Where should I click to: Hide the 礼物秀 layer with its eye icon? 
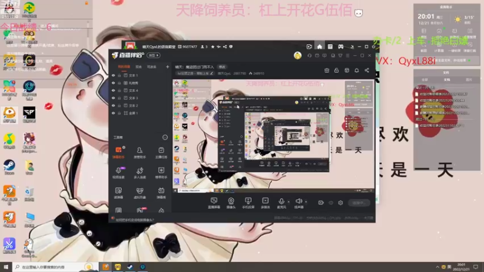pyautogui.click(x=113, y=83)
